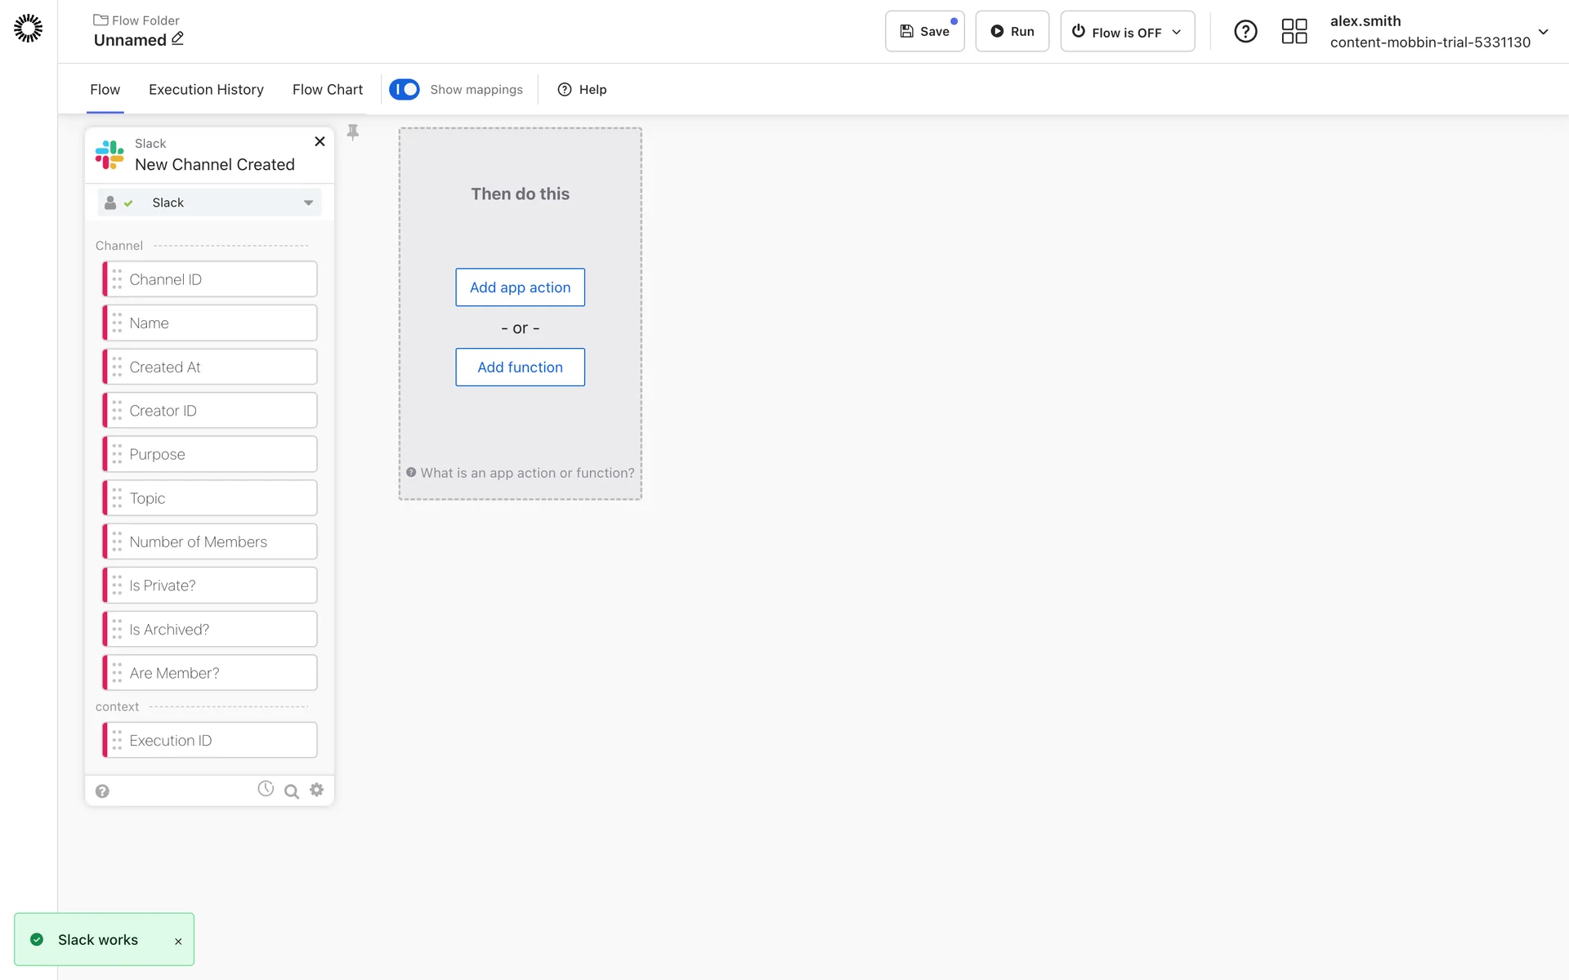
Task: Expand the alex.smith account menu chevron
Action: pyautogui.click(x=1543, y=32)
